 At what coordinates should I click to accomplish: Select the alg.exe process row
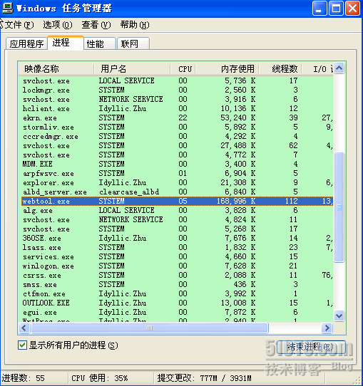(x=177, y=211)
